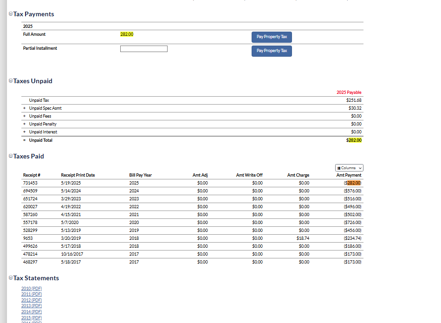This screenshot has width=441, height=323.
Task: Click the Bill Pay Year column header
Action: coord(140,175)
